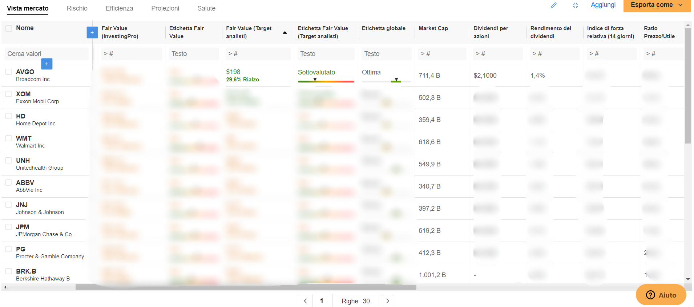Go to previous page arrow
Image resolution: width=694 pixels, height=307 pixels.
pyautogui.click(x=305, y=301)
